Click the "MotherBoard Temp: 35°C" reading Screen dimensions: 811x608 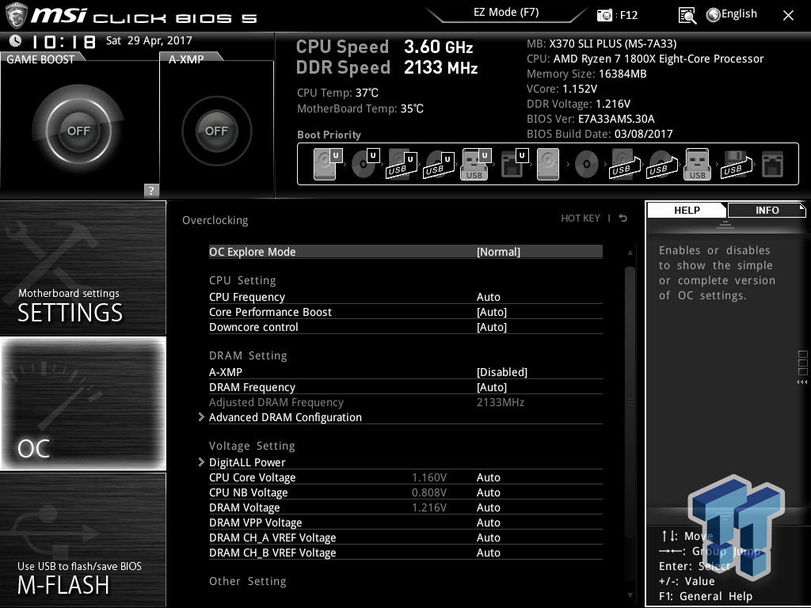[360, 108]
